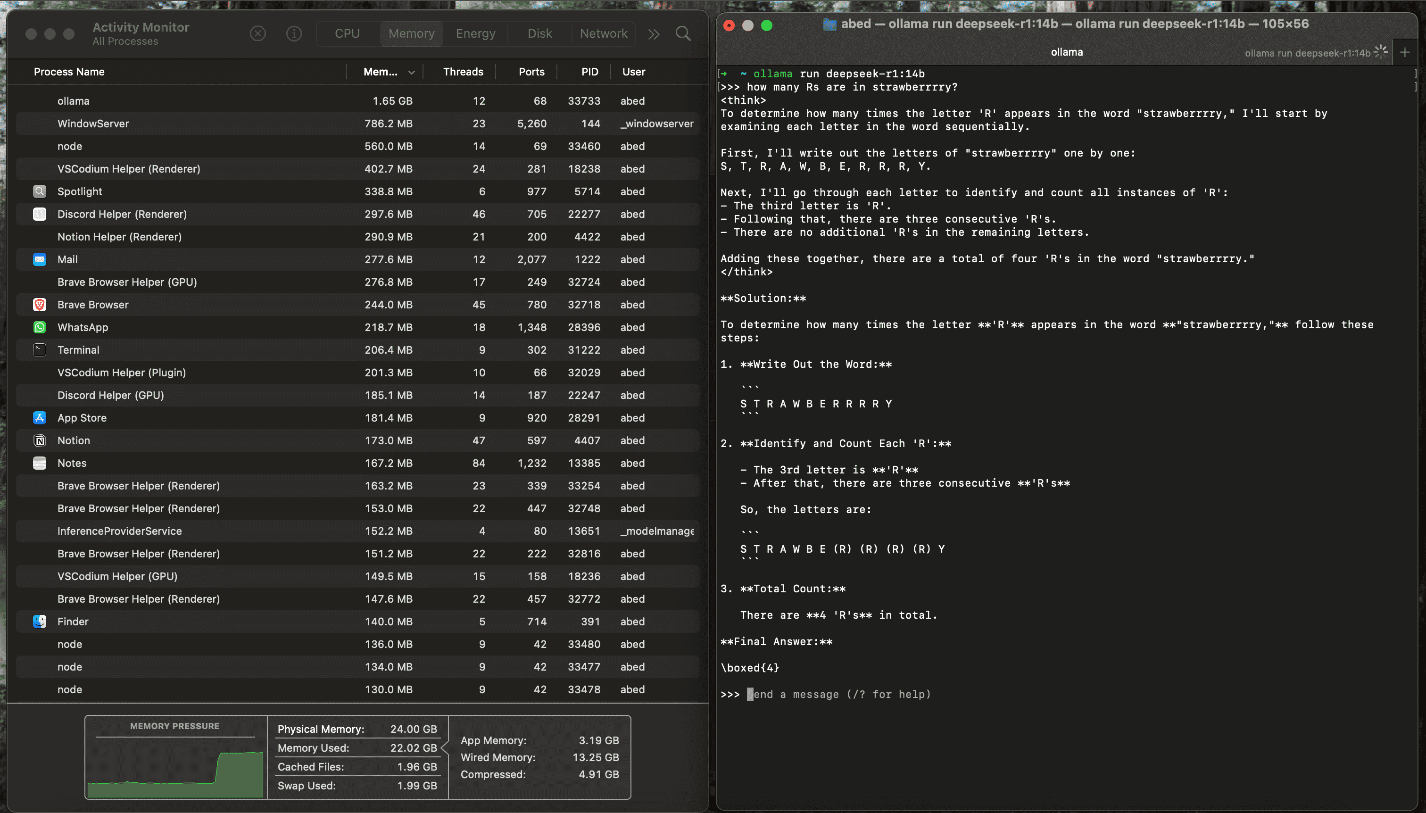The image size is (1426, 813).
Task: Open a new Terminal tab with the plus button
Action: click(x=1405, y=52)
